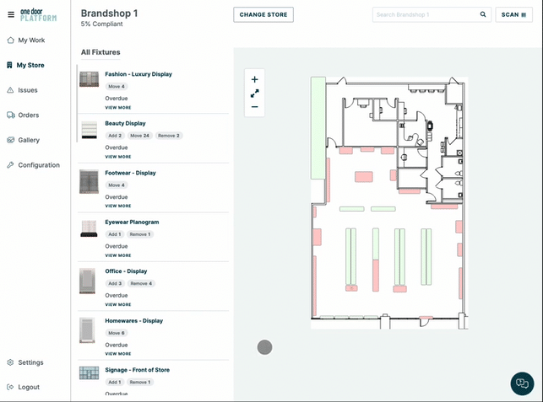Click the CHANGE STORE button
Screen dimensions: 543x402
(263, 14)
